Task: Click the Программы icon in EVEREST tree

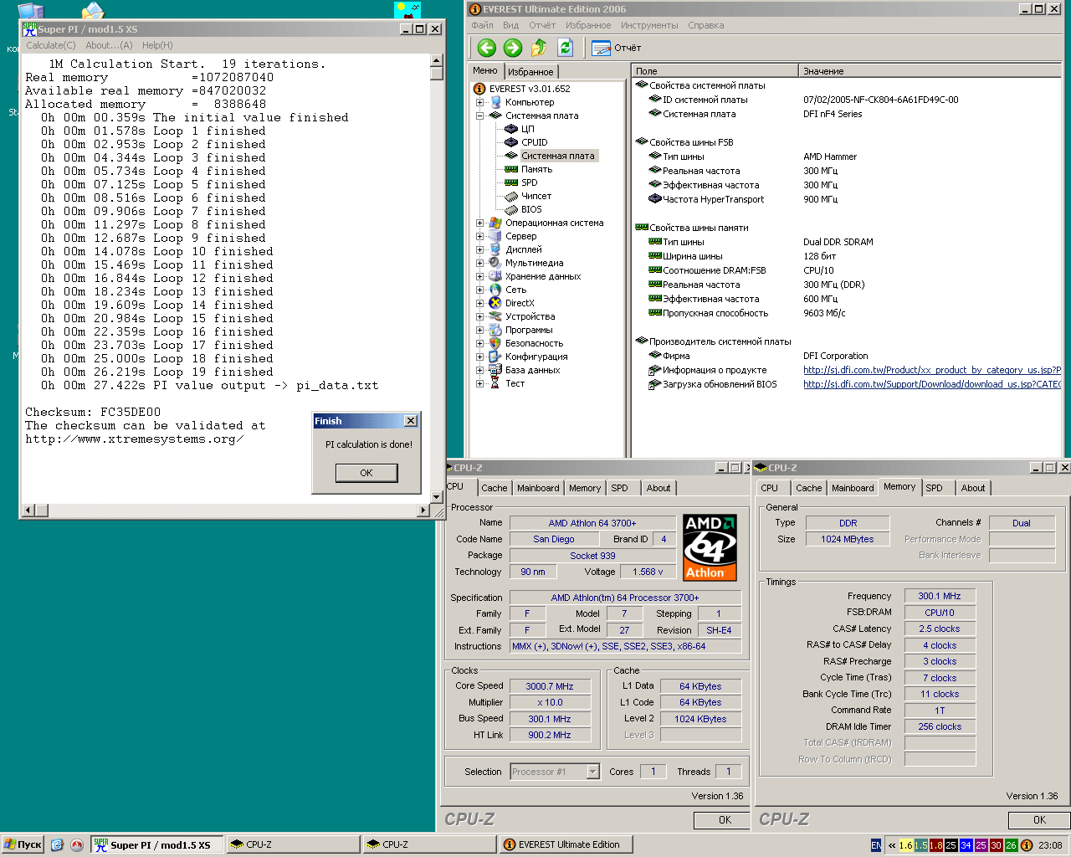Action: [x=495, y=330]
